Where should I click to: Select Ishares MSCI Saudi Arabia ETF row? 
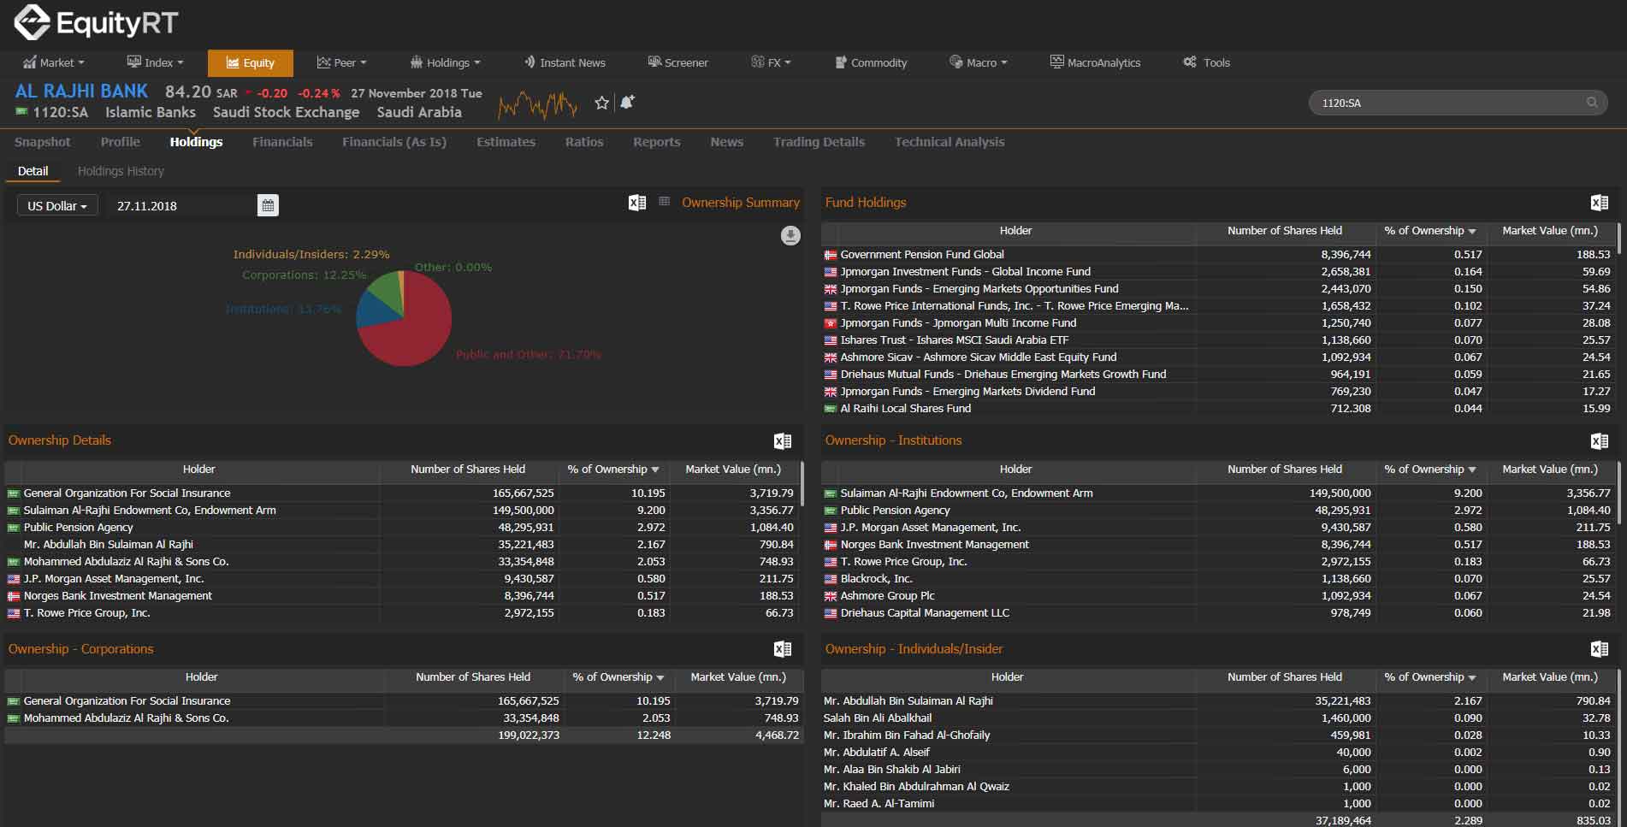(x=1218, y=340)
